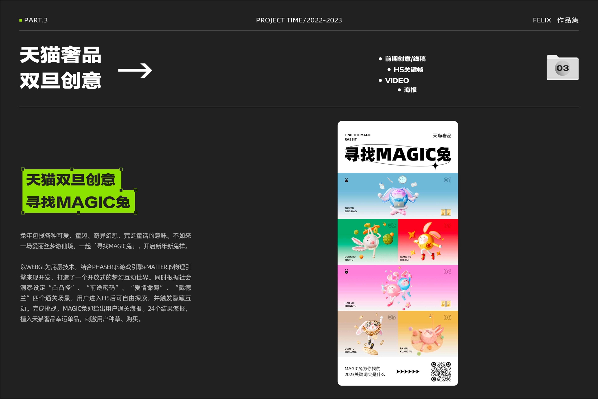Click the green 寻找MAGIC兔 label
Viewport: 598px width, 399px height.
point(78,202)
